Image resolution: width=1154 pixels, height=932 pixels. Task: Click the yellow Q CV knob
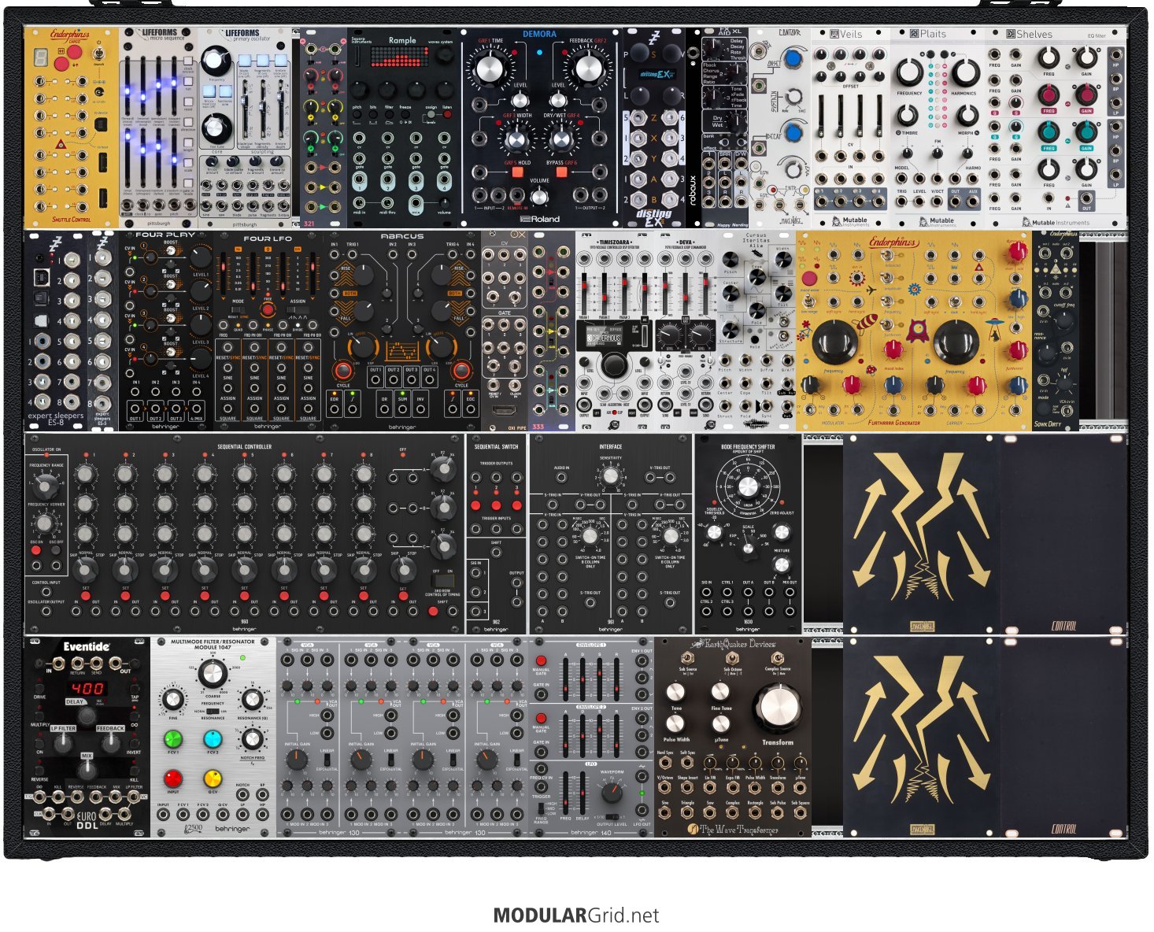click(x=213, y=779)
